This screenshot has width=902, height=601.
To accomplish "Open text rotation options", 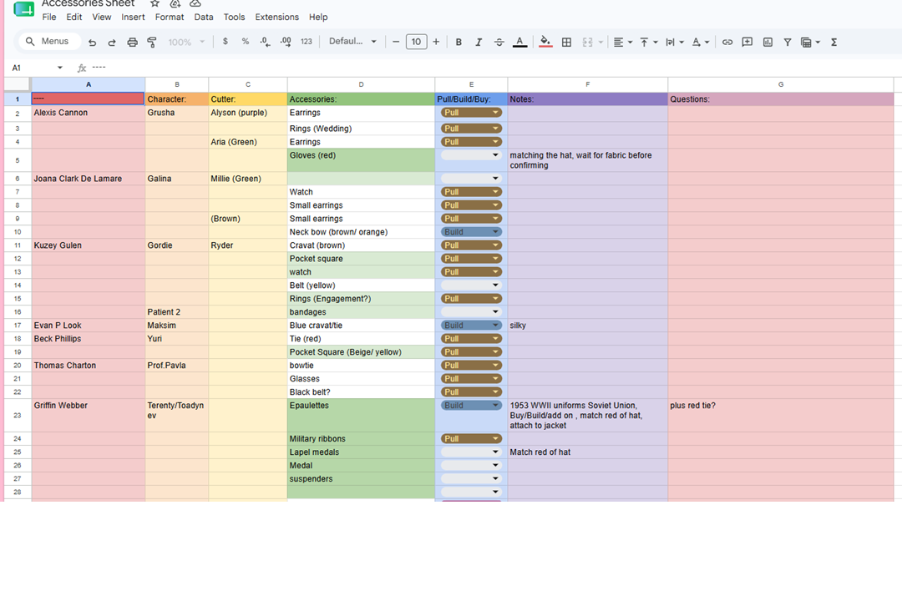I will [x=700, y=42].
